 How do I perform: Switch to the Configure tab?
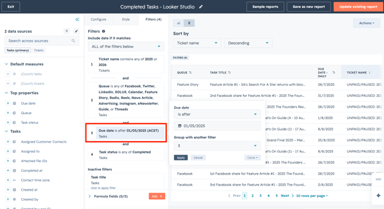[99, 19]
